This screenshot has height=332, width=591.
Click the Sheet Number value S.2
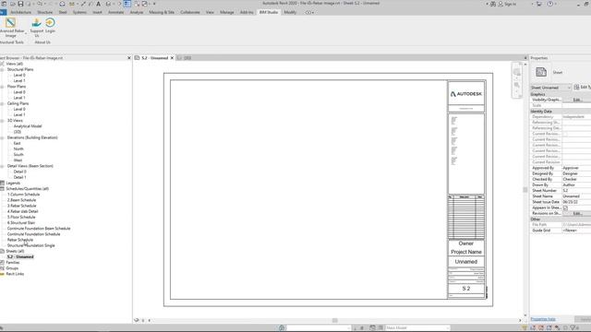pyautogui.click(x=576, y=191)
